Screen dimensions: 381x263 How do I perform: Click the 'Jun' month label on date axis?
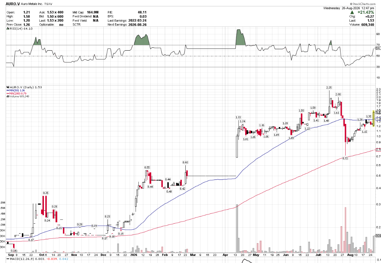(286, 255)
